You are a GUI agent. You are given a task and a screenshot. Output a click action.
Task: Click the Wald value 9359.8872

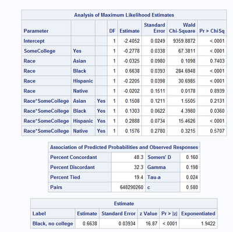pos(184,41)
